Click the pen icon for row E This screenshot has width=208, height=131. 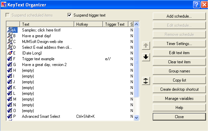click(x=10, y=53)
